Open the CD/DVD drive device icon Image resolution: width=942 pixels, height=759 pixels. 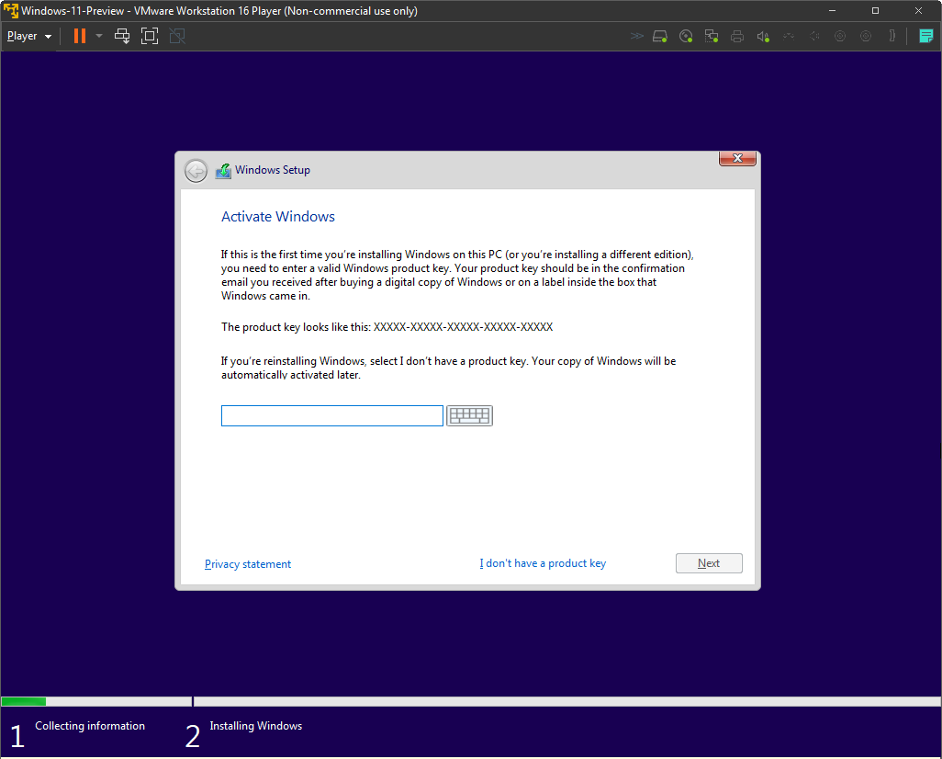point(686,36)
